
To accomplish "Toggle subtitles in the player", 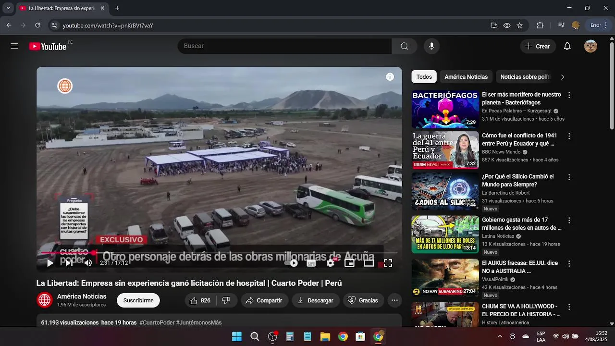I will [311, 263].
